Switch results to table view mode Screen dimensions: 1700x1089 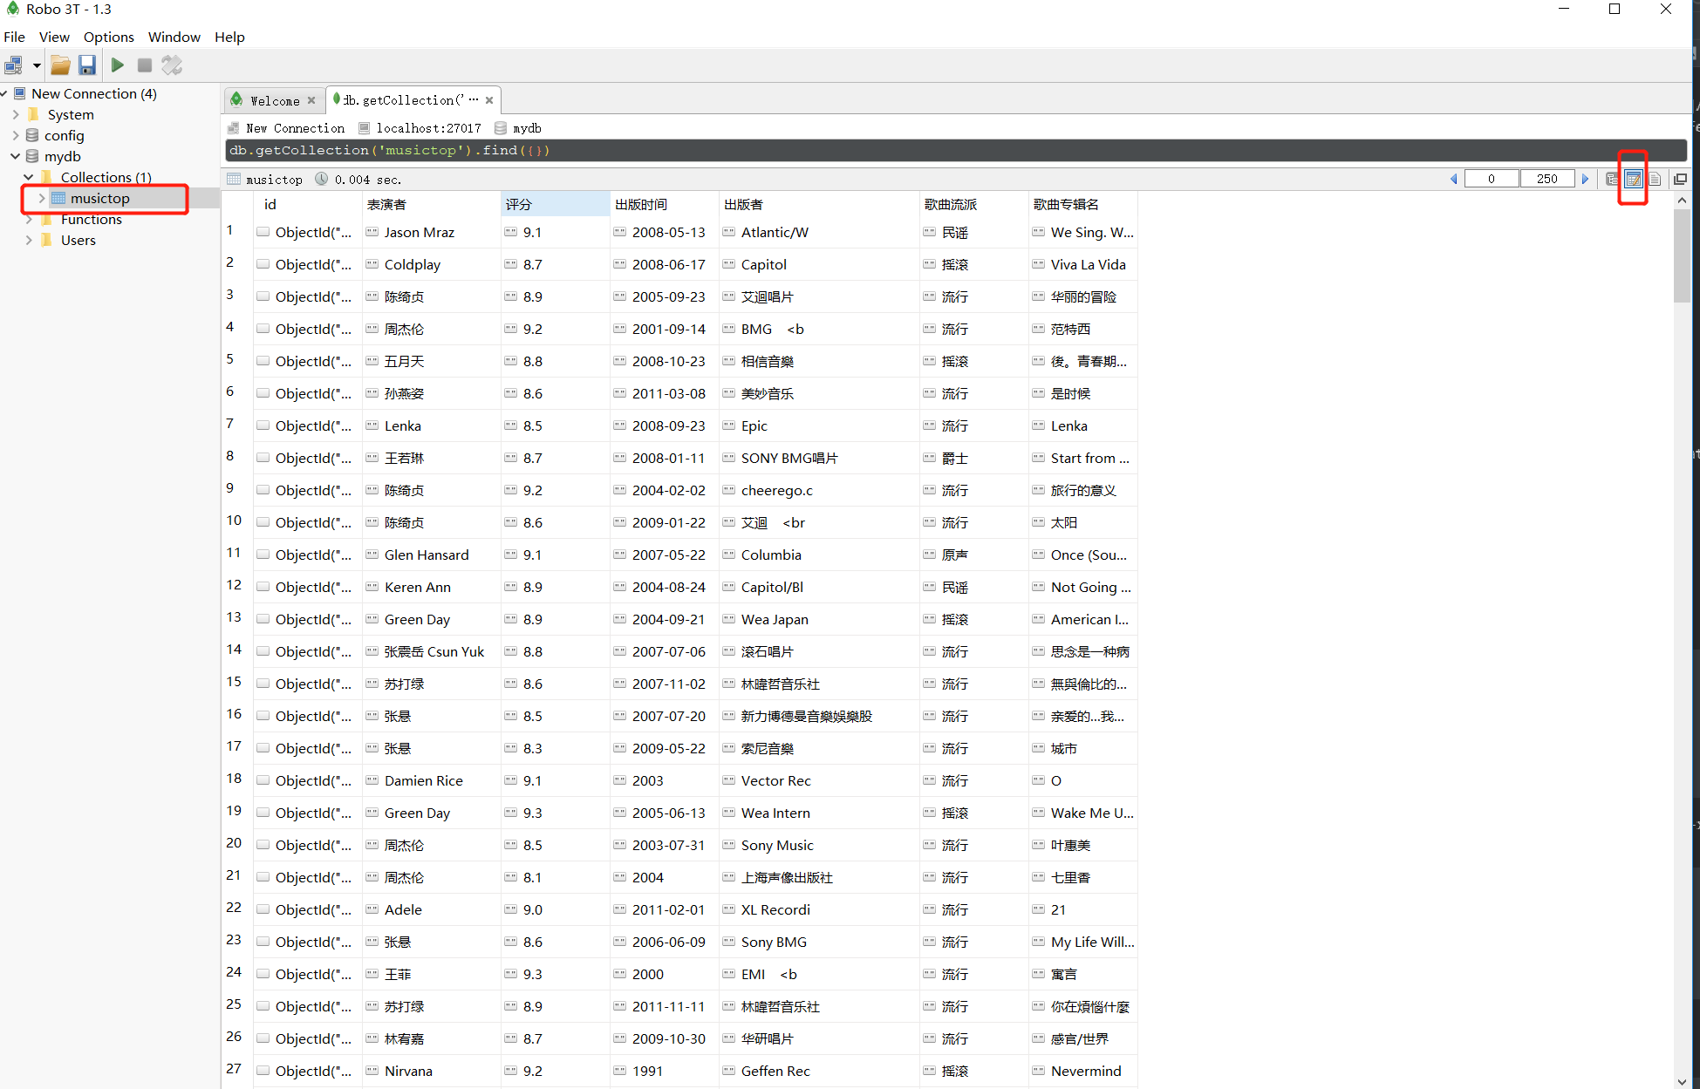[x=1633, y=179]
